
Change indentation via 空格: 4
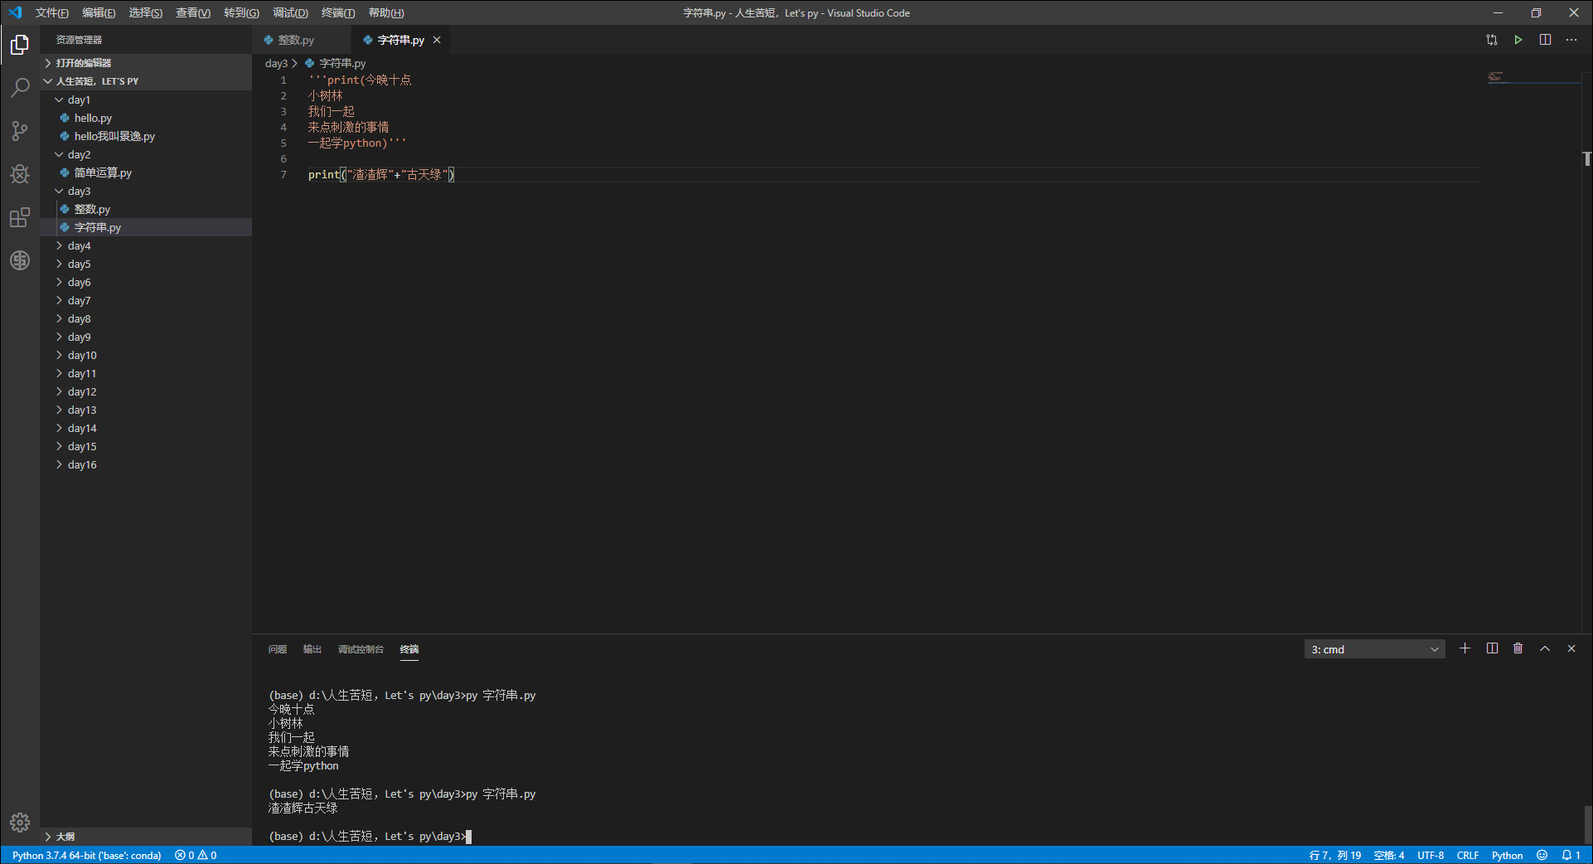[1388, 855]
